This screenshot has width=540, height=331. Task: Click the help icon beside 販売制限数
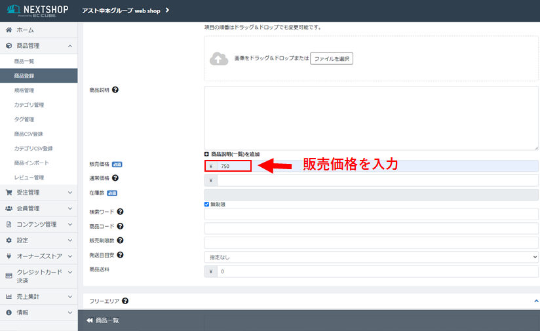(120, 241)
